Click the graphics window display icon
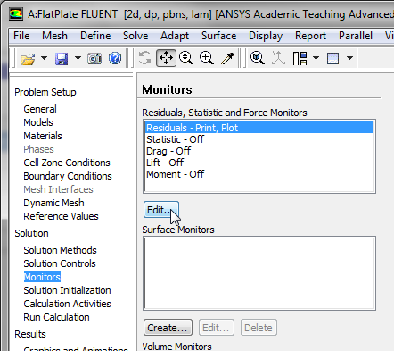Viewport: 394px width, 351px height. (x=332, y=58)
